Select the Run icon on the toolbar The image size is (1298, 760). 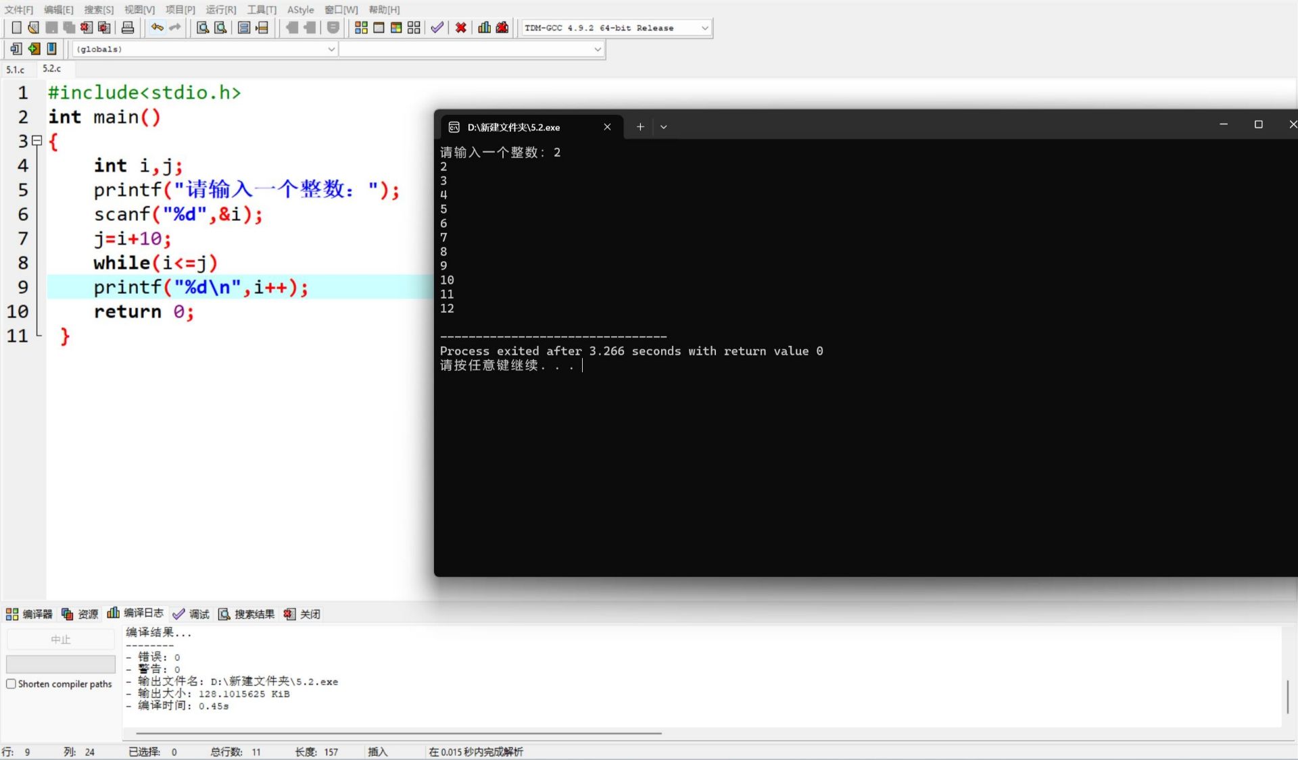click(378, 27)
